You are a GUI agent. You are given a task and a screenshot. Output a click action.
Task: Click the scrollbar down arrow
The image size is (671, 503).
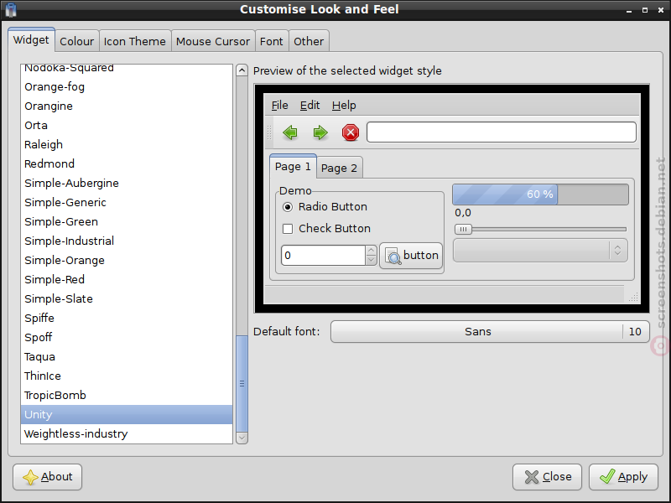242,438
